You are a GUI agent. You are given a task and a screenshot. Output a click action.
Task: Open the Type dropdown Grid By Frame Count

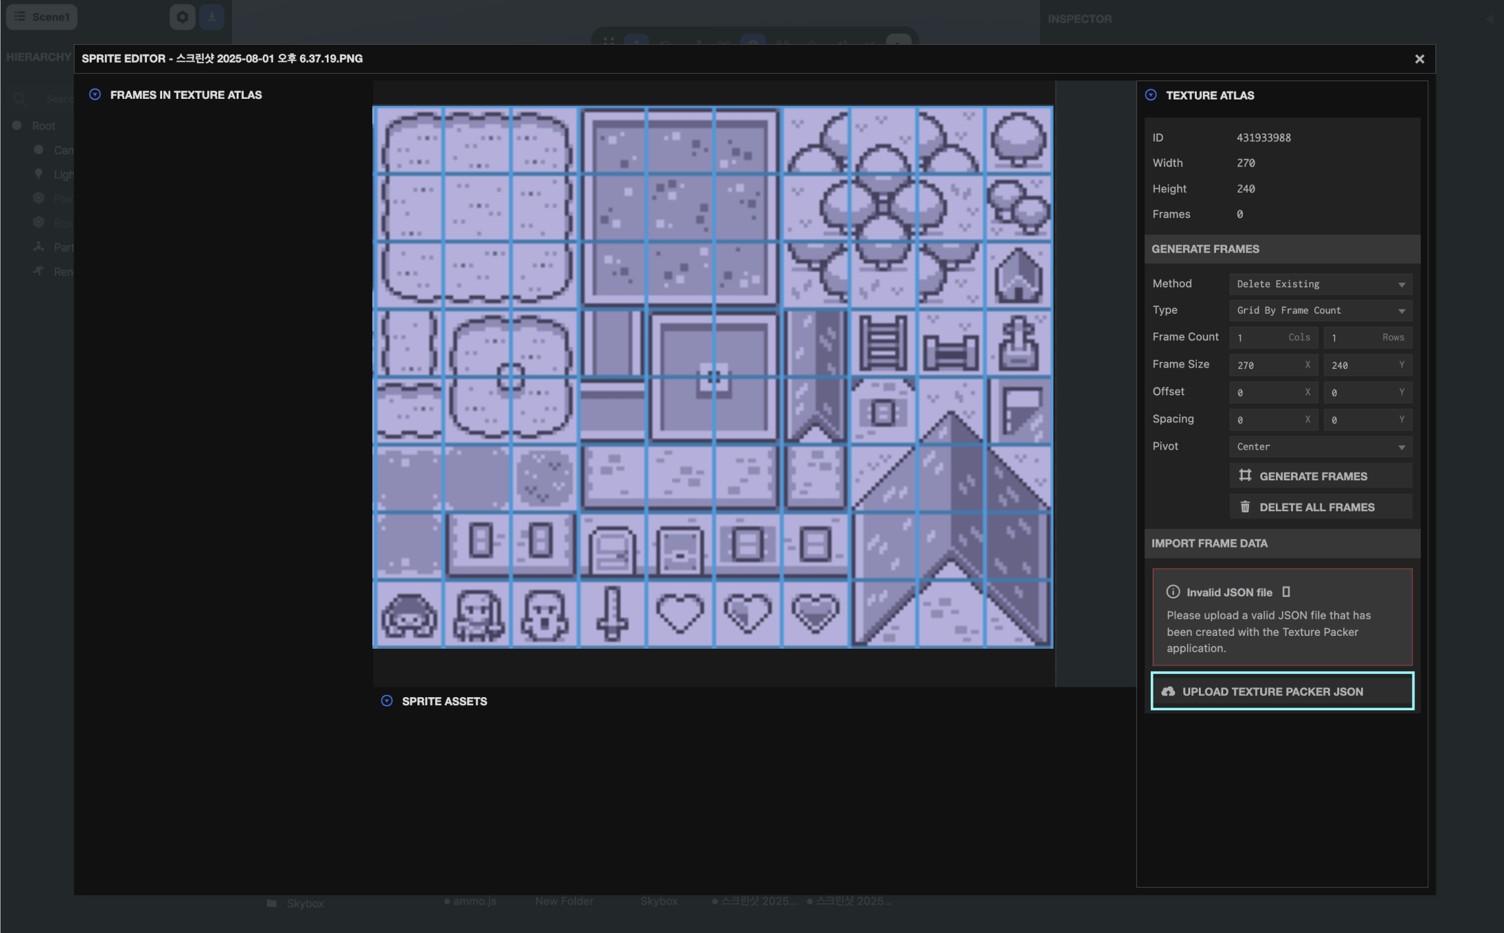tap(1320, 310)
